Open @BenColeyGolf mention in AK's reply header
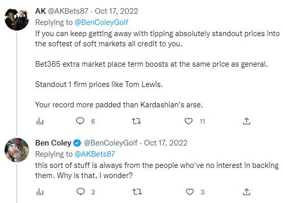The height and width of the screenshot is (203, 283). coord(101,22)
